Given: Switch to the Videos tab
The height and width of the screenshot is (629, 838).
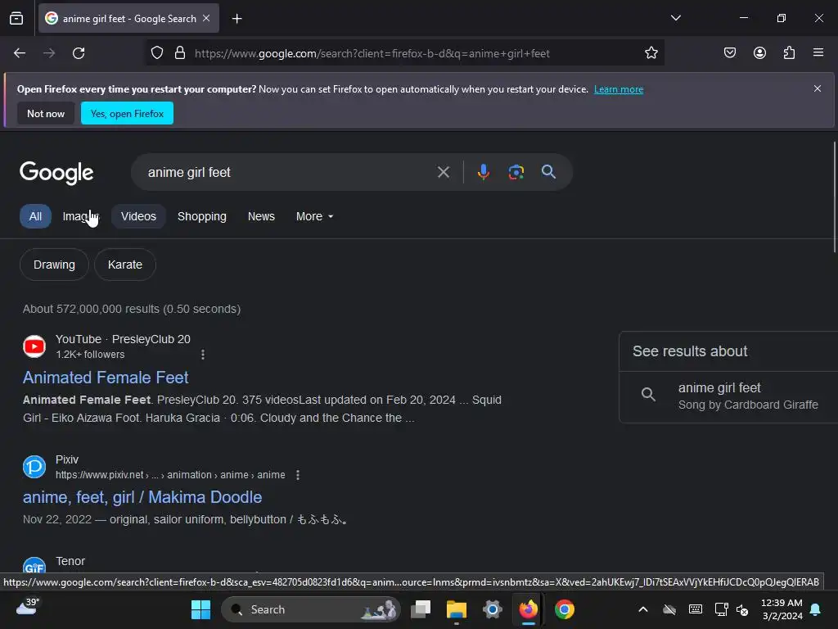Looking at the screenshot, I should [x=138, y=216].
